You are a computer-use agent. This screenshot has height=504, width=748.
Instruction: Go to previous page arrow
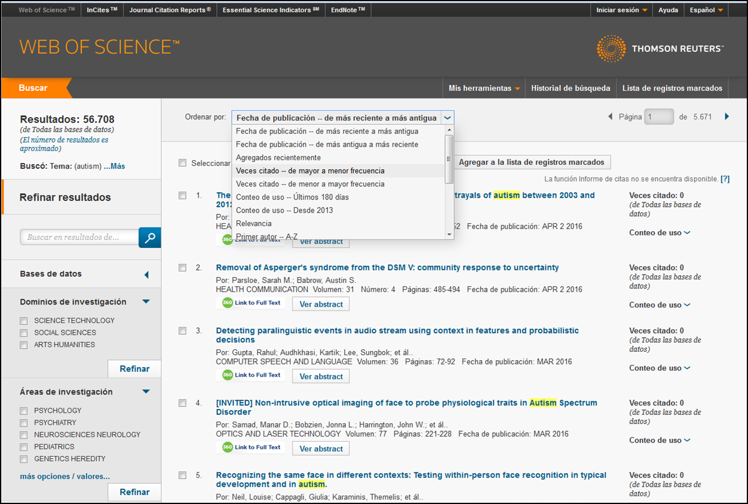pyautogui.click(x=610, y=116)
